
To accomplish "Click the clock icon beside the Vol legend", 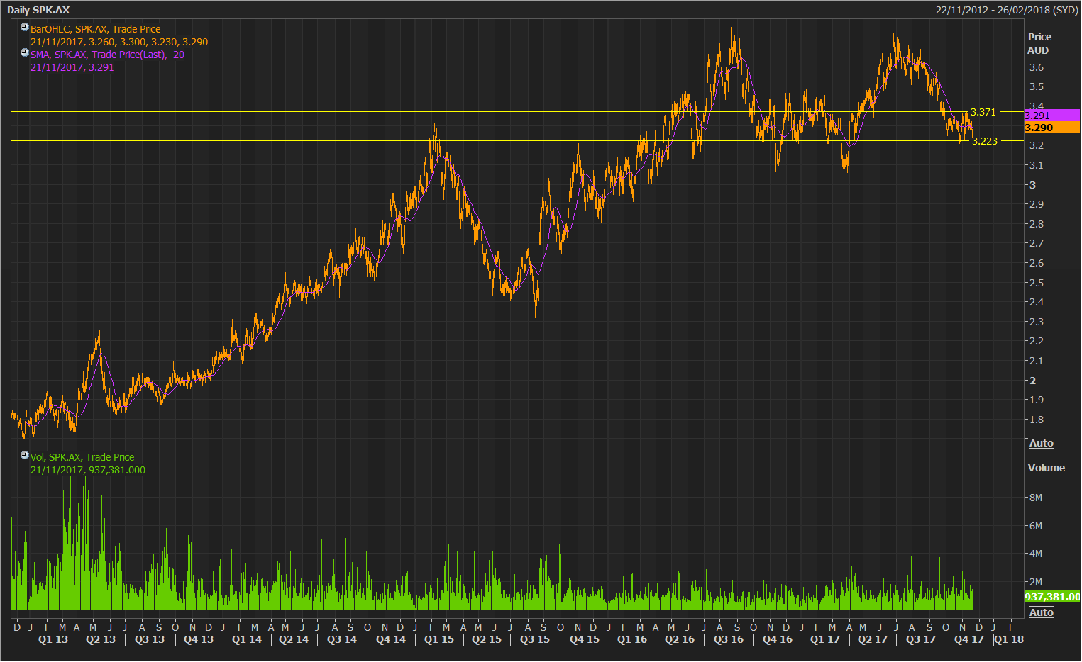I will (25, 456).
